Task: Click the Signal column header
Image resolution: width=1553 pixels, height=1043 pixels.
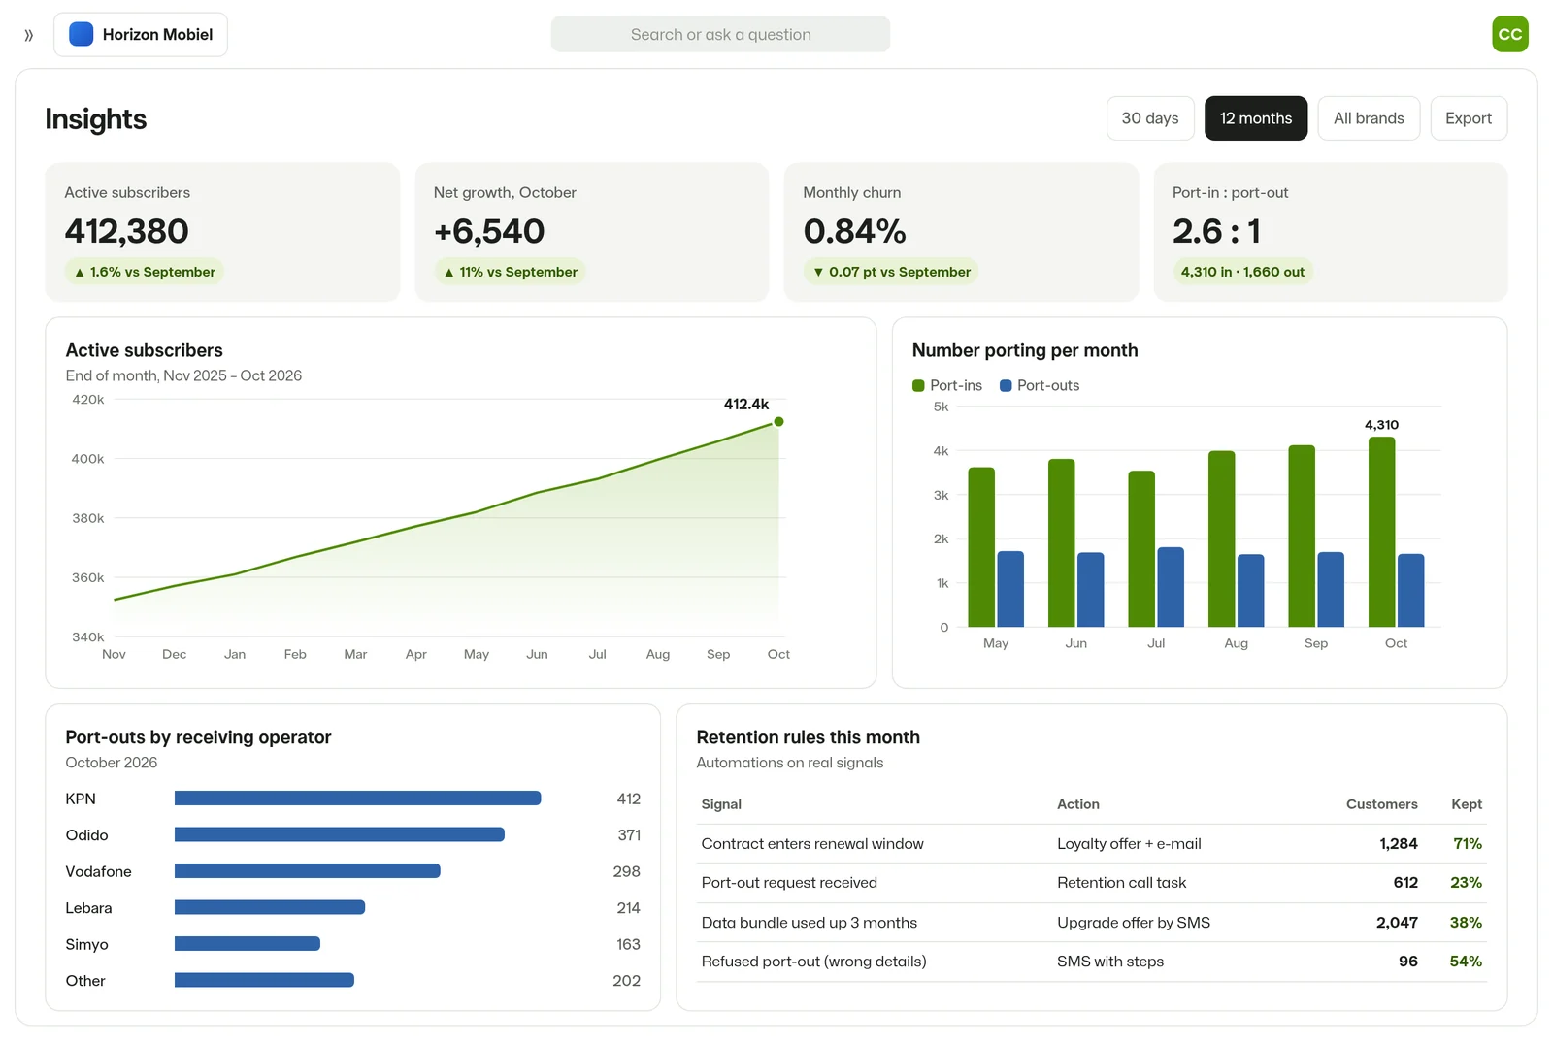Action: click(721, 804)
